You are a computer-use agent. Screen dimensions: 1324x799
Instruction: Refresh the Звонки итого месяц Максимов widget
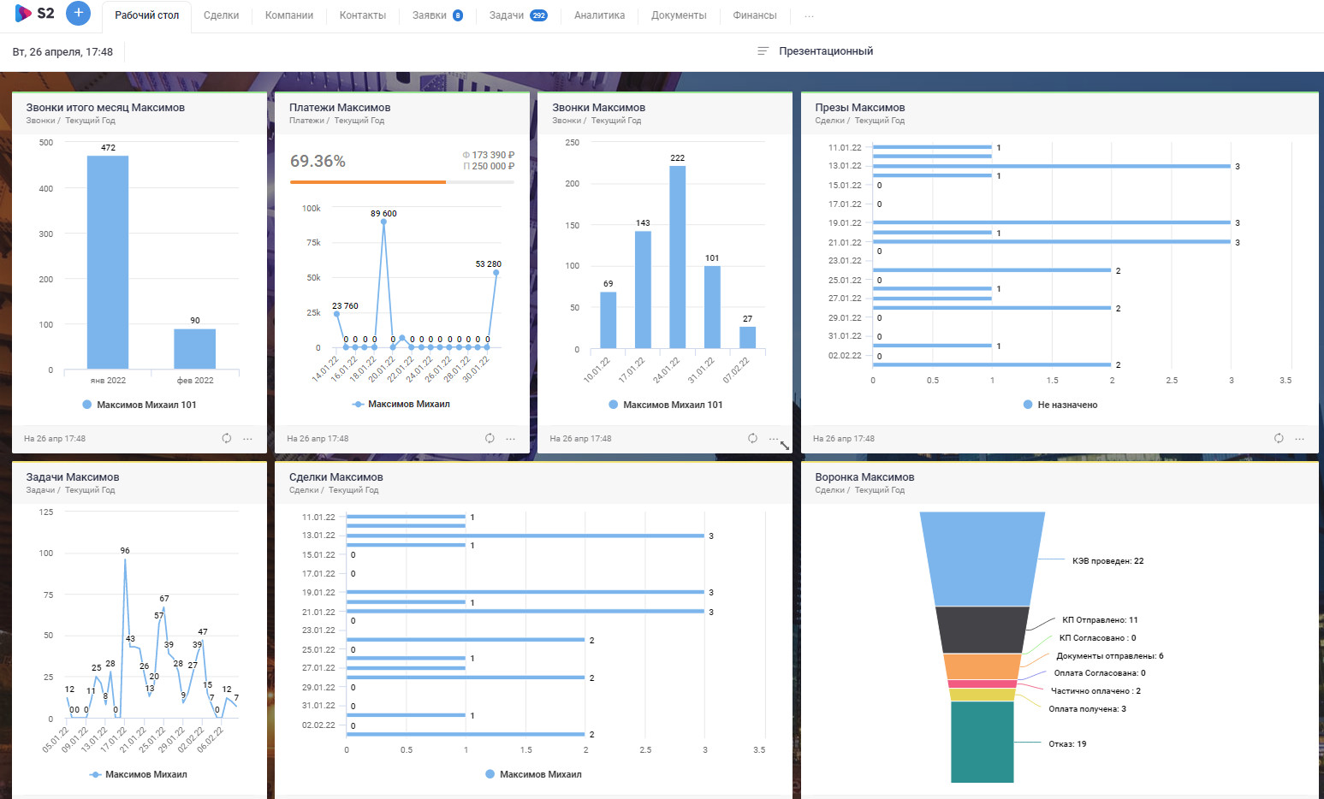tap(227, 438)
